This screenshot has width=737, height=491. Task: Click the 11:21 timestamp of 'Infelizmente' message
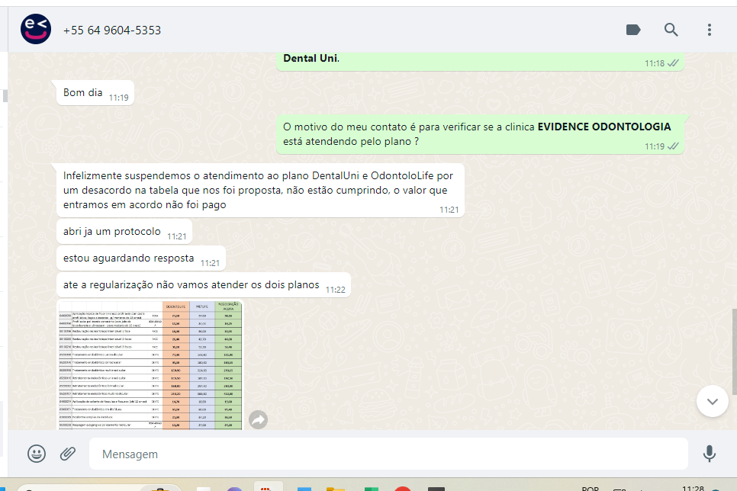[449, 210]
